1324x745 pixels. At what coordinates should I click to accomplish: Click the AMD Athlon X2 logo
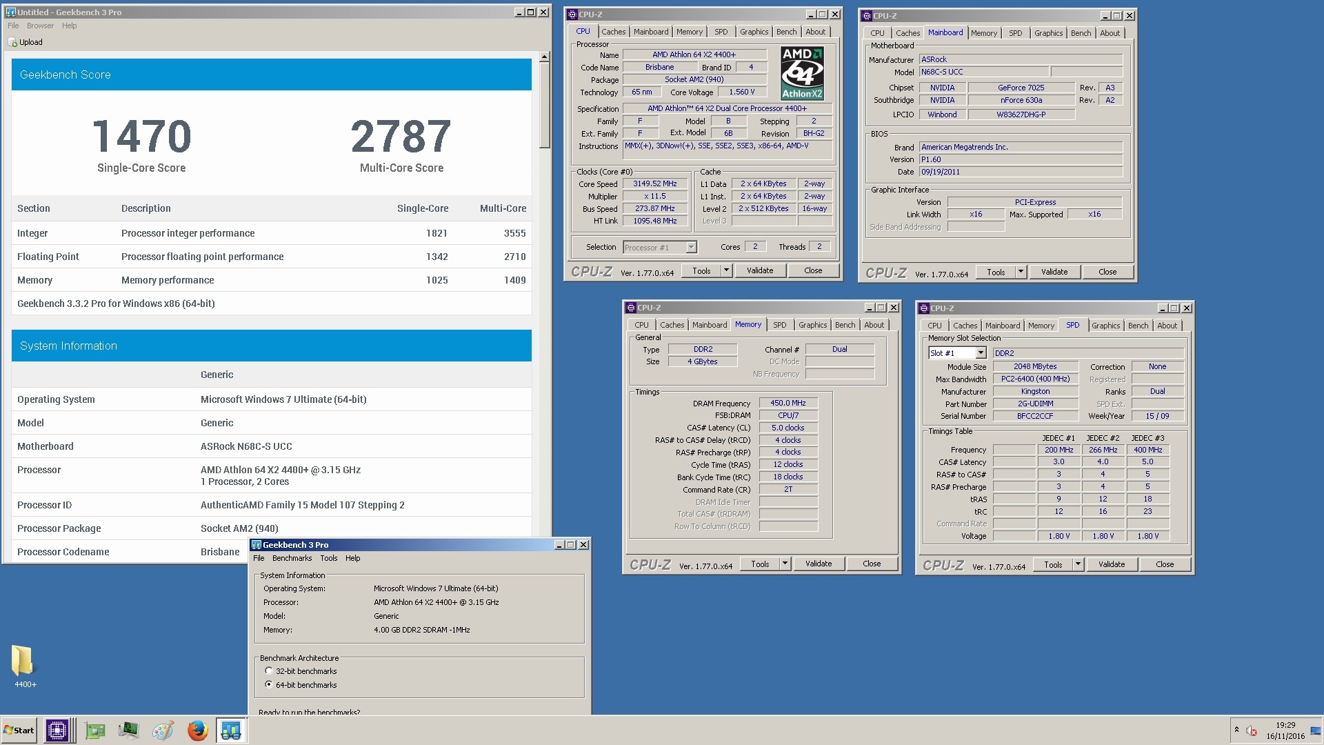coord(802,73)
